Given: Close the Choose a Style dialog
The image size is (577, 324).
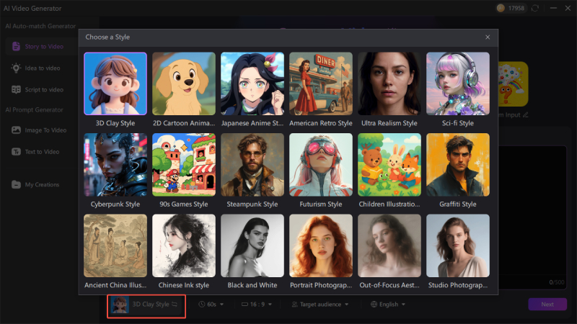Looking at the screenshot, I should (x=488, y=37).
